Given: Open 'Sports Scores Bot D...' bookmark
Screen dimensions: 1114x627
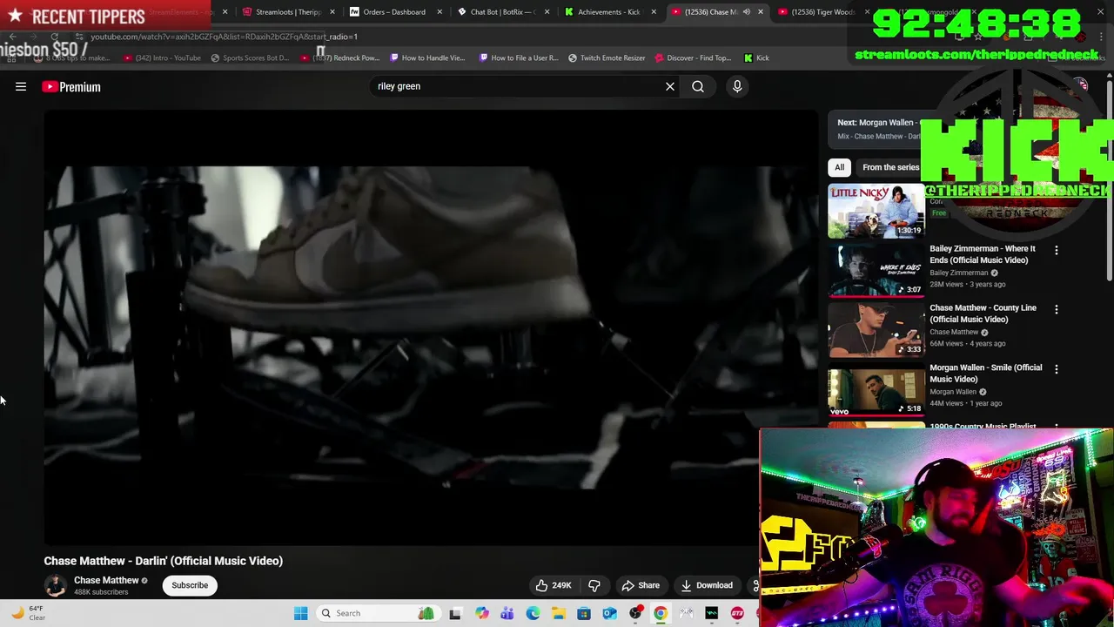Looking at the screenshot, I should 250,58.
